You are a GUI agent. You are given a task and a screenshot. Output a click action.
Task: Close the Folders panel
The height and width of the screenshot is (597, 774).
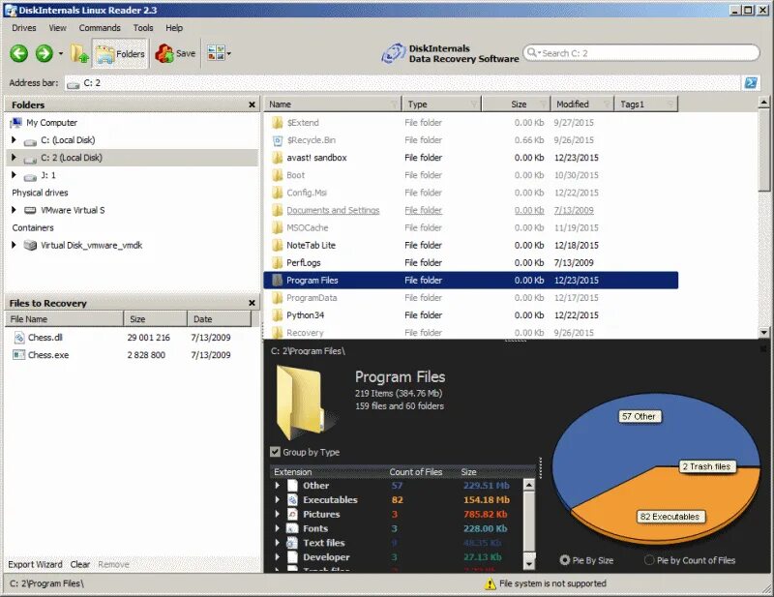(x=252, y=104)
